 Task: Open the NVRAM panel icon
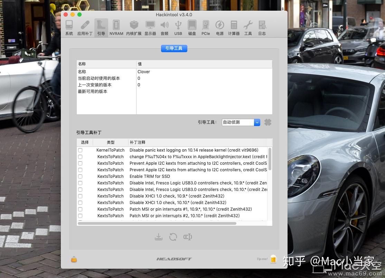(x=116, y=27)
